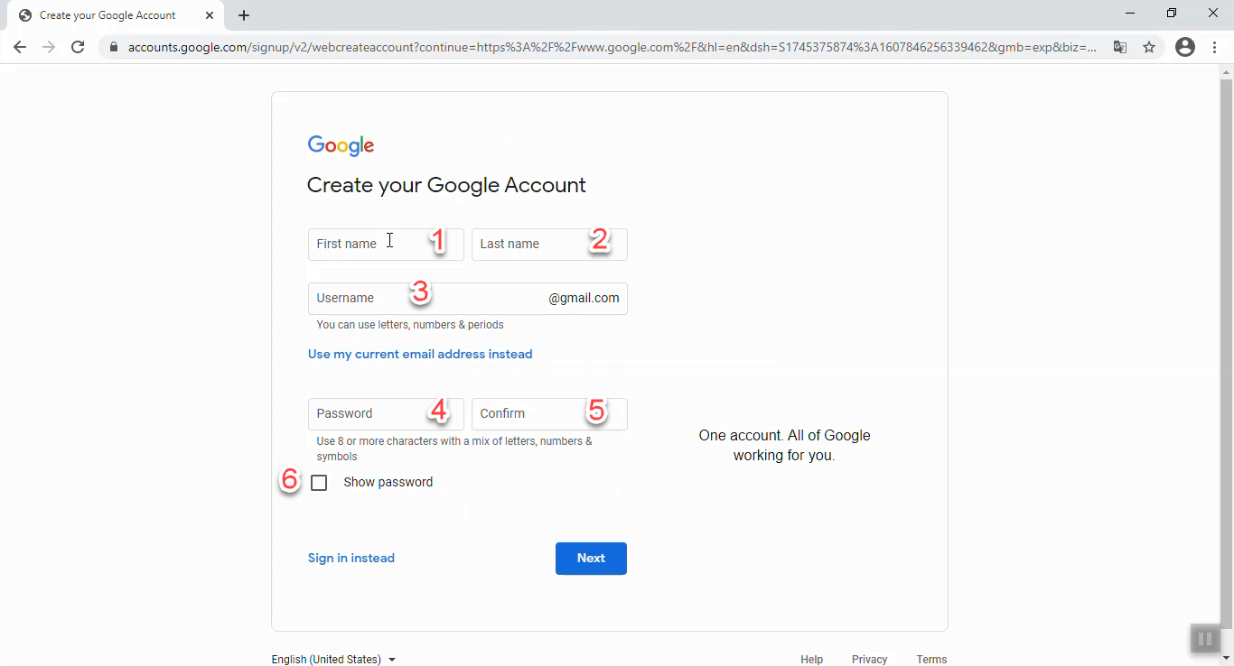1234x666 pixels.
Task: Enable the Show password checkbox
Action: (319, 483)
